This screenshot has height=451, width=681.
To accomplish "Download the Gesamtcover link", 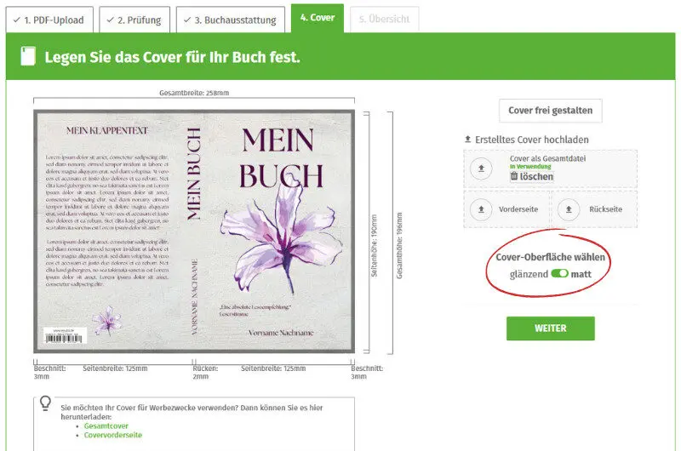I will 106,425.
